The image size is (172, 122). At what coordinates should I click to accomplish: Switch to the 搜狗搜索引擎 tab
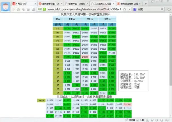[50, 4]
